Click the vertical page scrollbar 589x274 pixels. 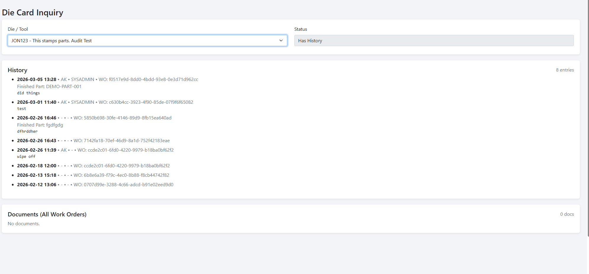coord(588,118)
